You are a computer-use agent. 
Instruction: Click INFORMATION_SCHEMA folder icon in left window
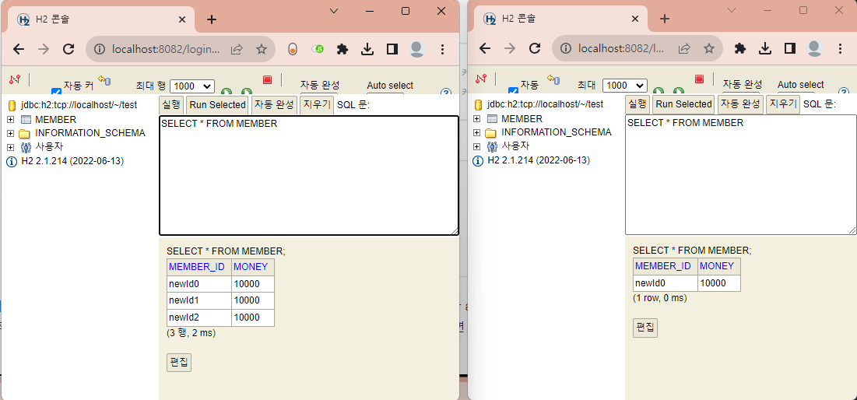pyautogui.click(x=25, y=133)
